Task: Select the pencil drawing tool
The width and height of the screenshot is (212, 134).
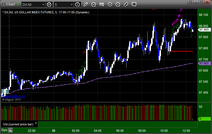Action: 86,4
